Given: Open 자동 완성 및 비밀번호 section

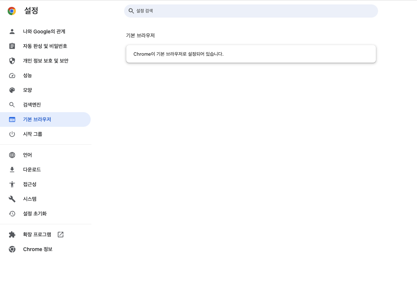Looking at the screenshot, I should (45, 46).
